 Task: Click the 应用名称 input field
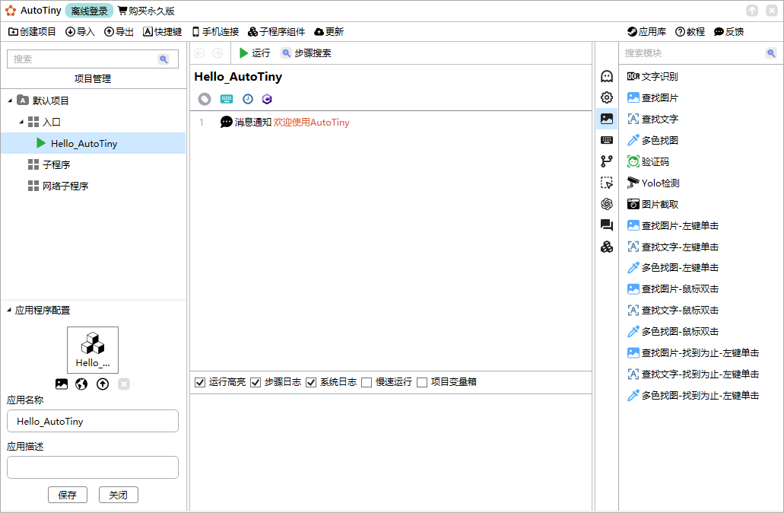[x=93, y=421]
